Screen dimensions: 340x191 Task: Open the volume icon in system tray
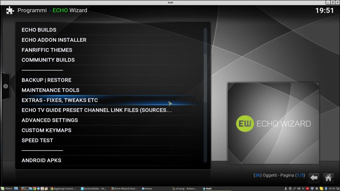[298, 189]
